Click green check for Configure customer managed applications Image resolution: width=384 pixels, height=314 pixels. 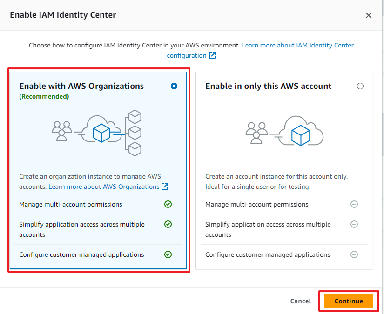pyautogui.click(x=168, y=254)
